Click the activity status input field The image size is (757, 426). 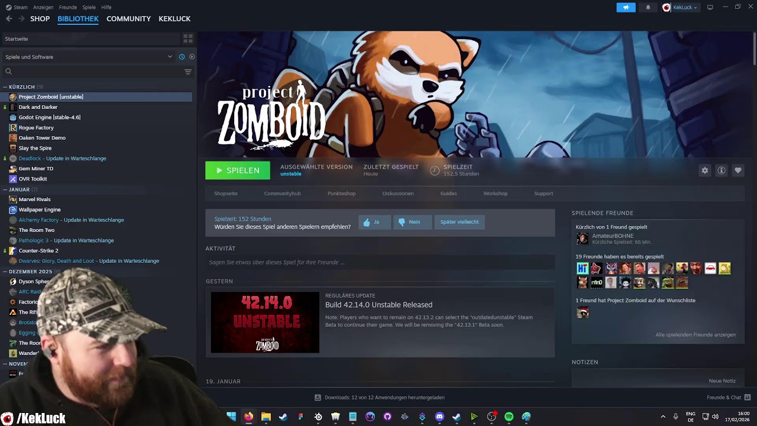(x=380, y=262)
